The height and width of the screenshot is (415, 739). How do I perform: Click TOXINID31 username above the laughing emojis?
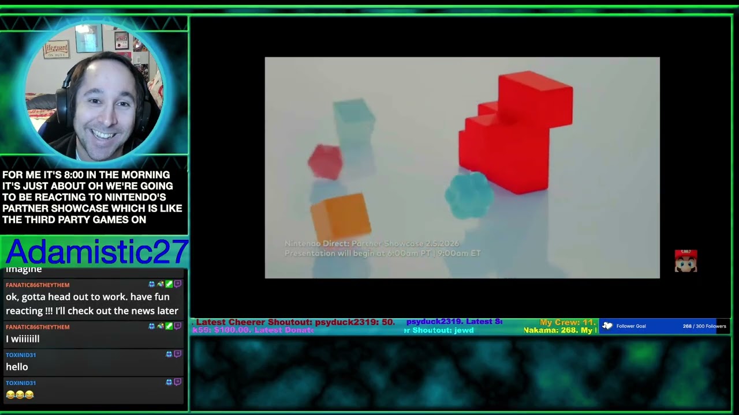(x=21, y=382)
